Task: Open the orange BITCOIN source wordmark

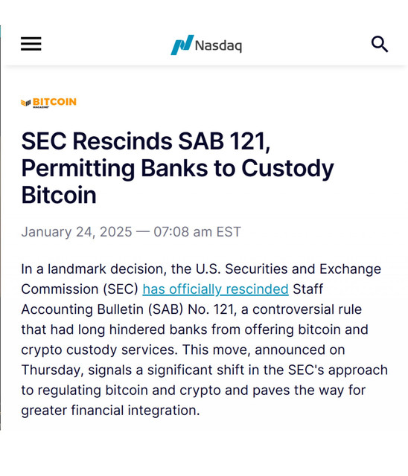Action: coord(54,102)
